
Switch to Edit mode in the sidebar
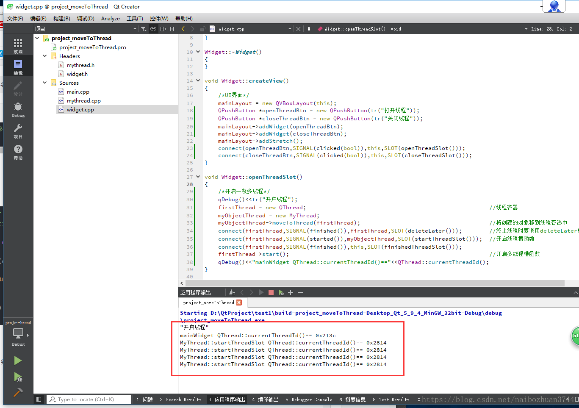tap(18, 67)
